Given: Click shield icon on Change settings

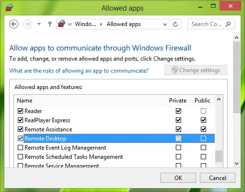Looking at the screenshot, I should tap(174, 70).
